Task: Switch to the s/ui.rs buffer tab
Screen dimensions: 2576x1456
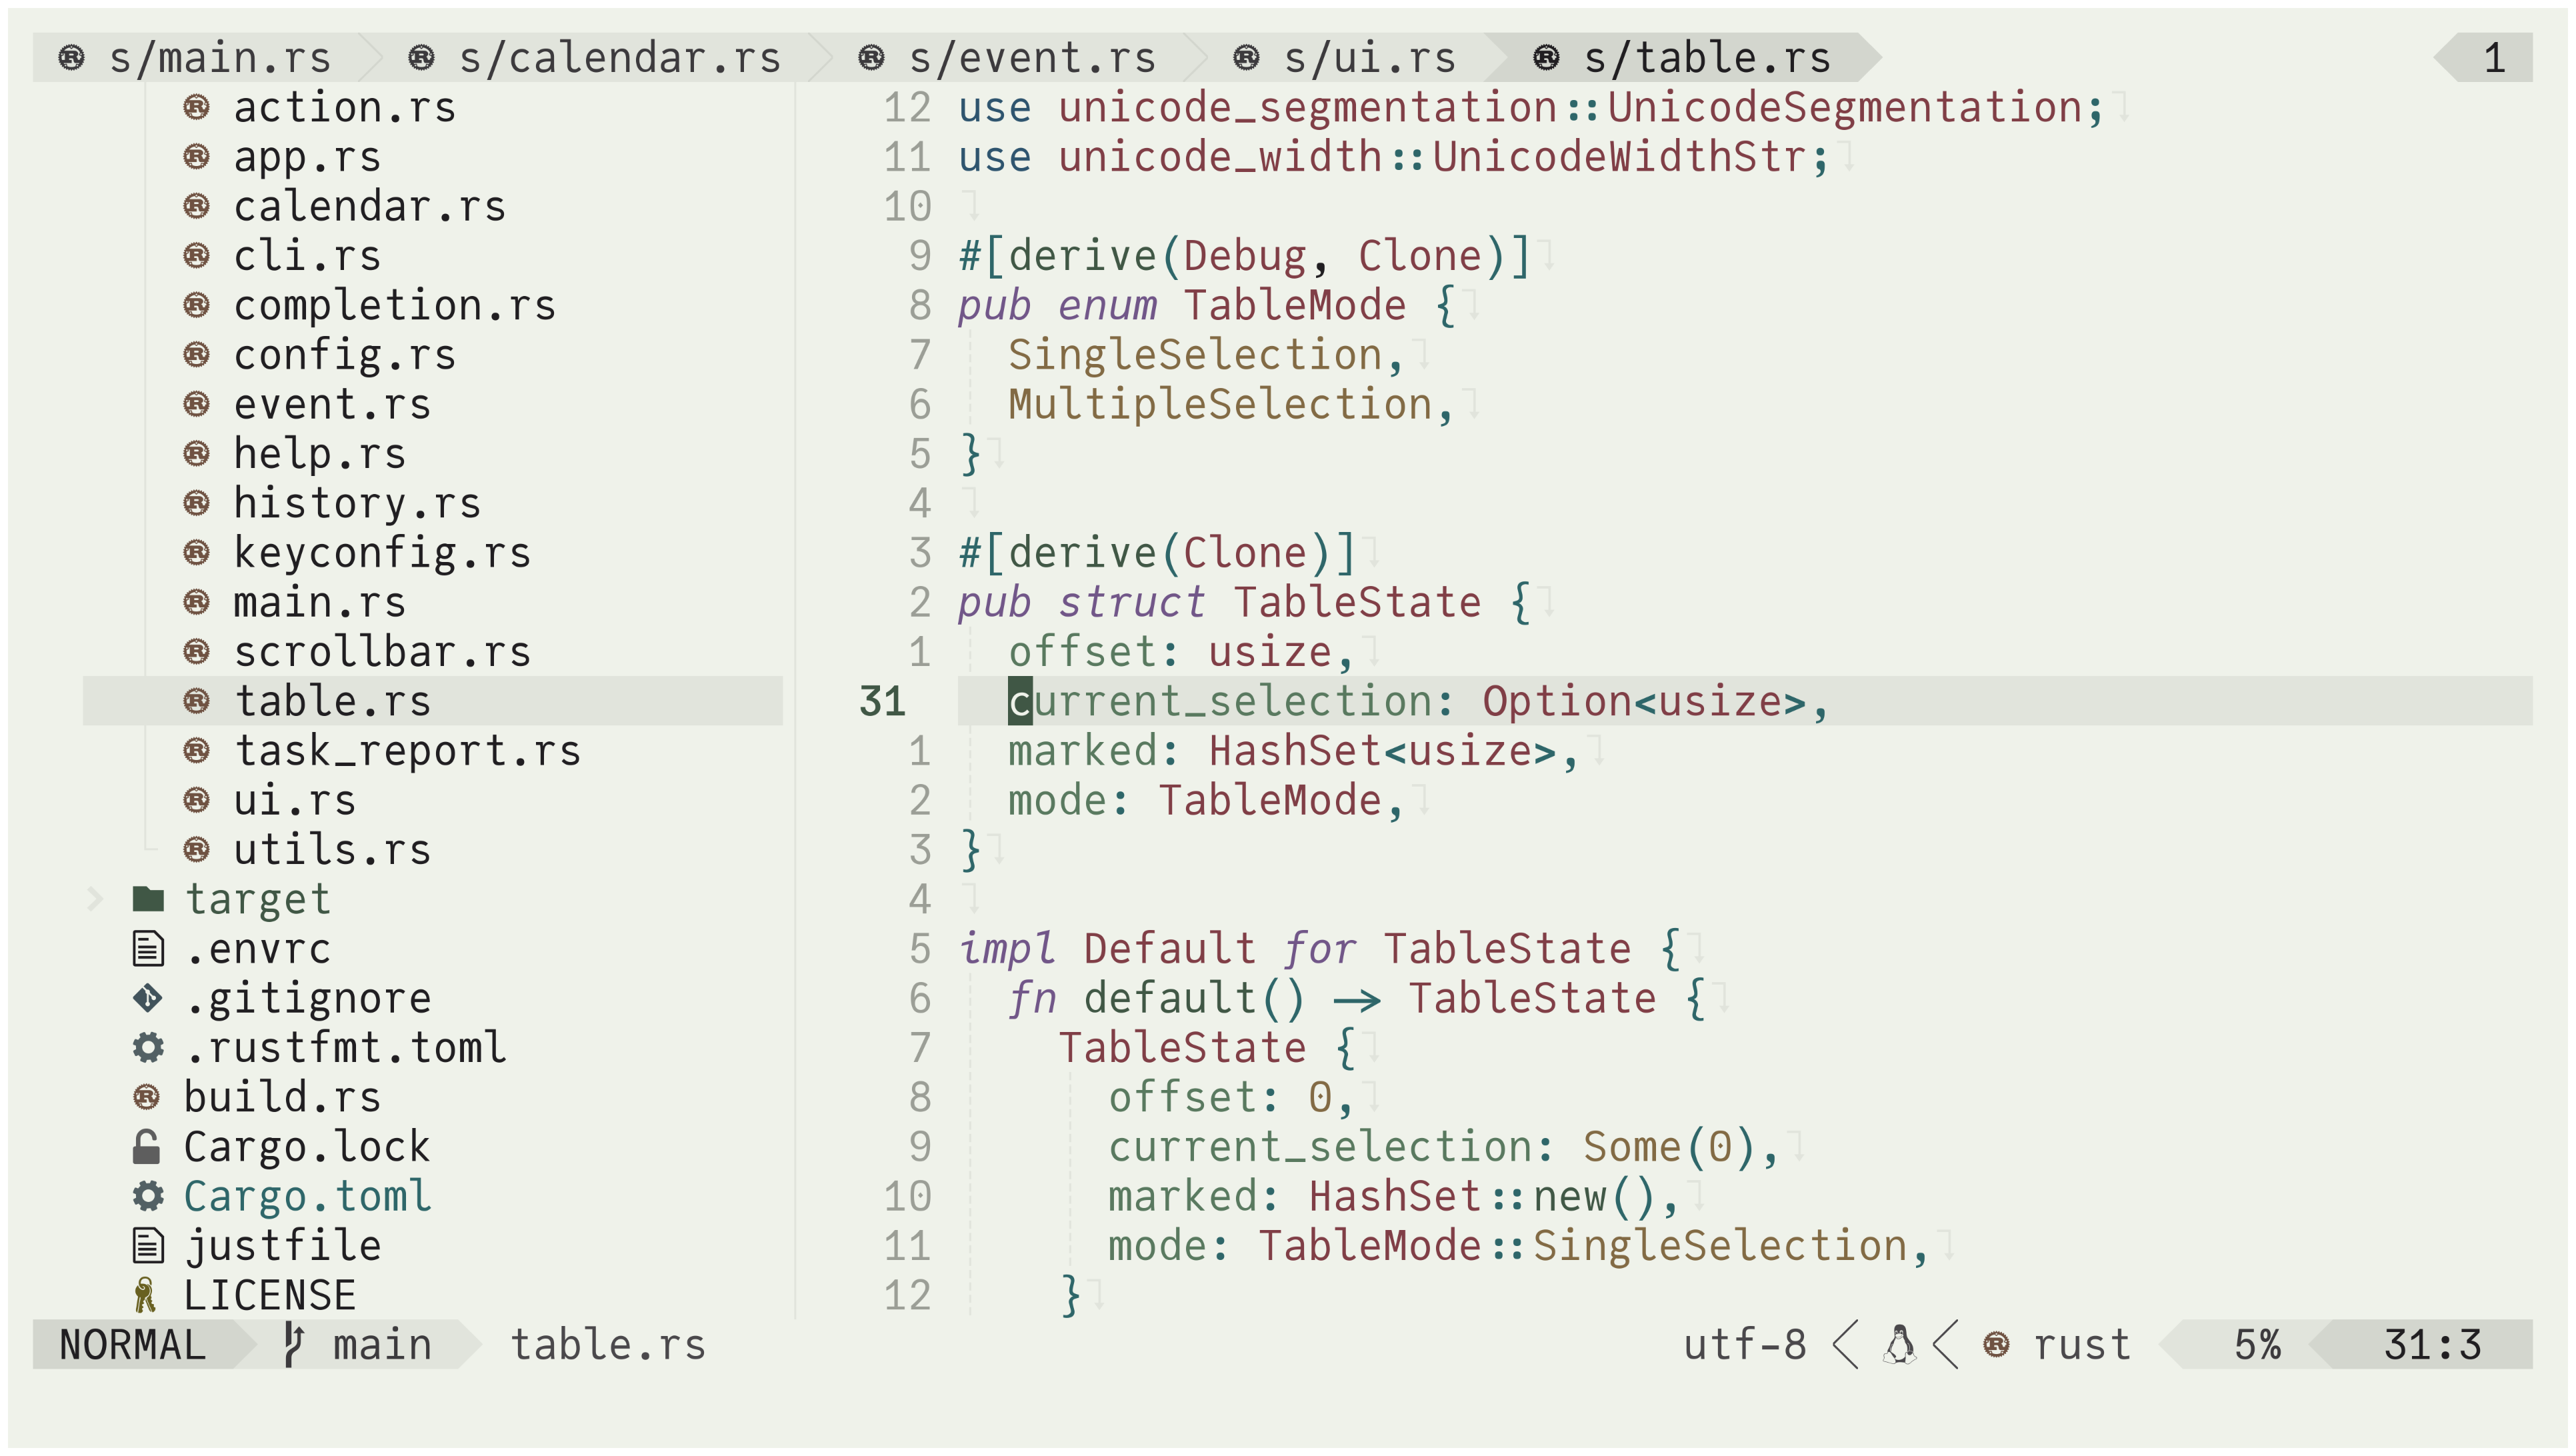Action: [1370, 58]
